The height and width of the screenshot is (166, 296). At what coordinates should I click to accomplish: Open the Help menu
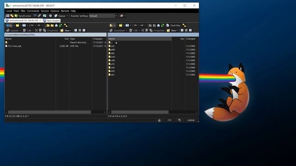[x=73, y=11]
